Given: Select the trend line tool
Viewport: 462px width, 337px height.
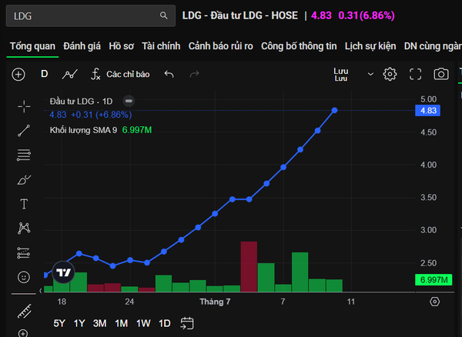Looking at the screenshot, I should [x=24, y=131].
